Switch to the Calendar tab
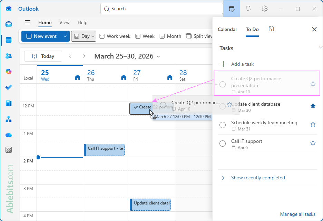323x221 pixels. tap(227, 29)
